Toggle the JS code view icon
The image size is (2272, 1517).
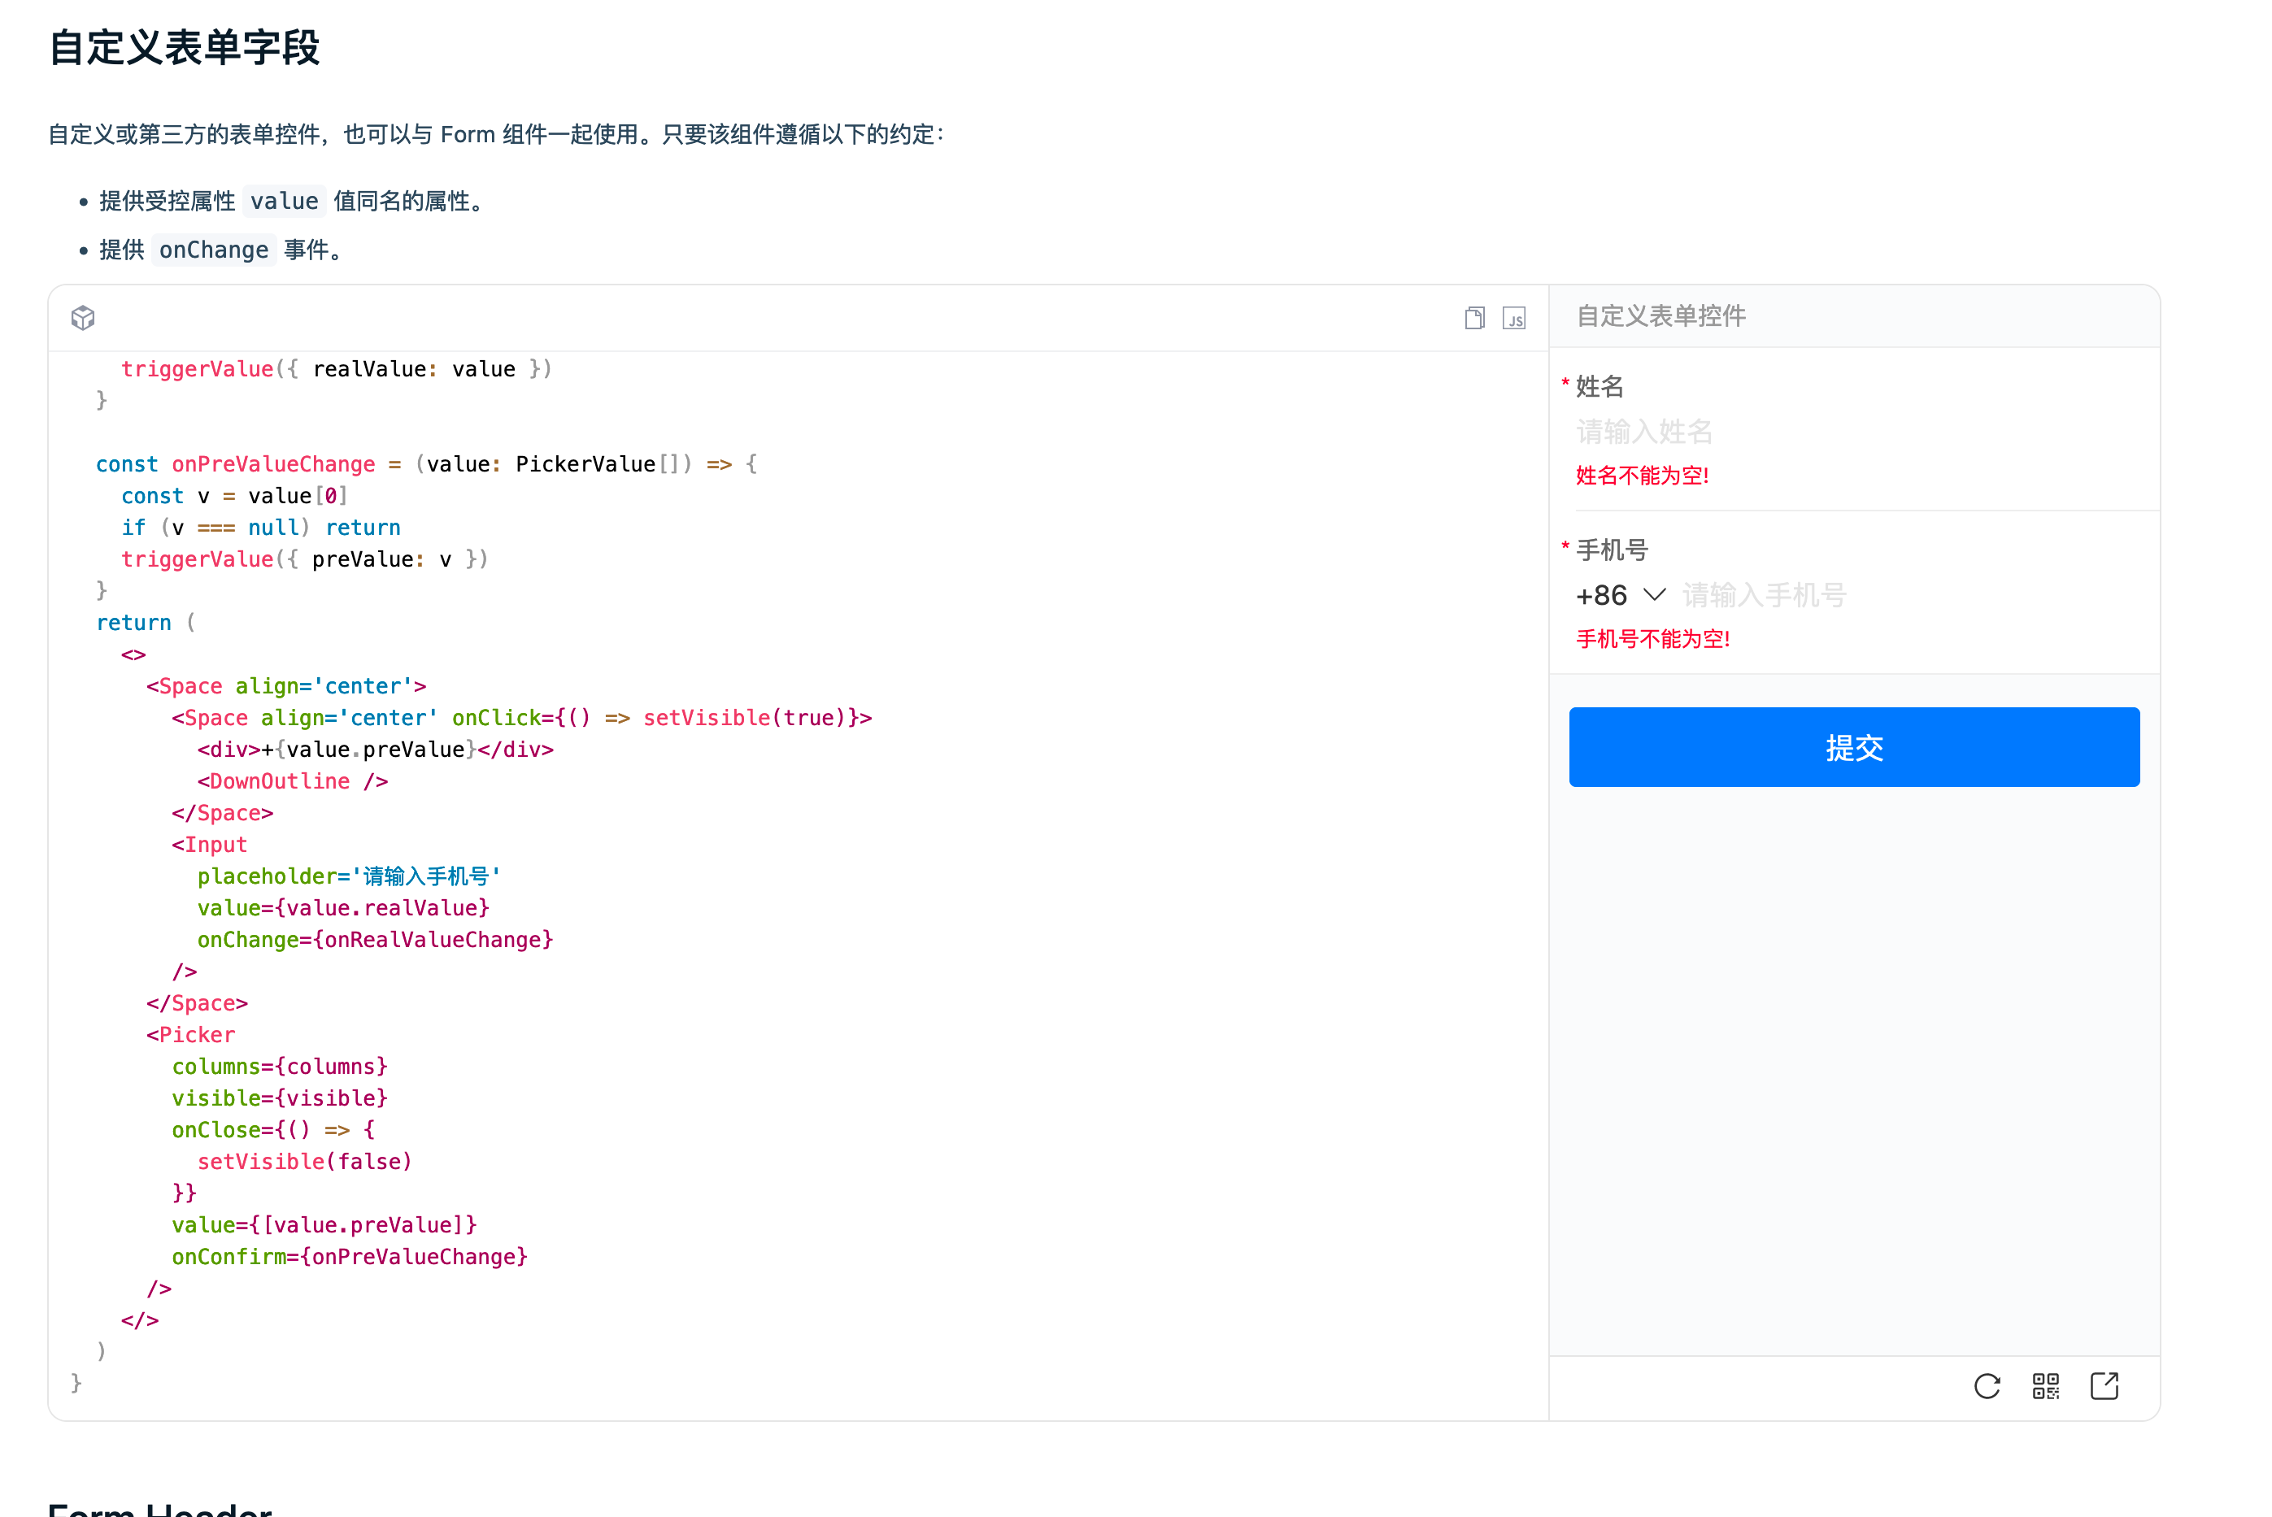[x=1514, y=319]
